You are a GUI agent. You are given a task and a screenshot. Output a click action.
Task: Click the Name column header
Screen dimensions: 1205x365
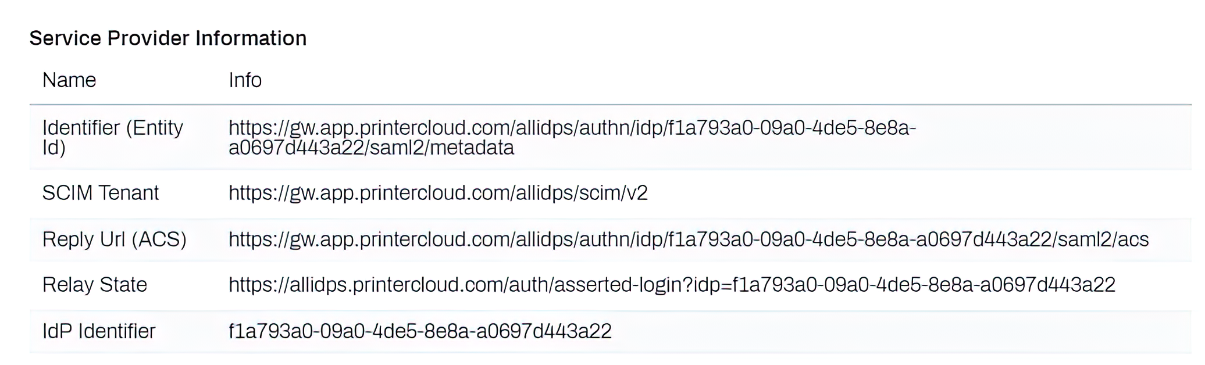(69, 80)
